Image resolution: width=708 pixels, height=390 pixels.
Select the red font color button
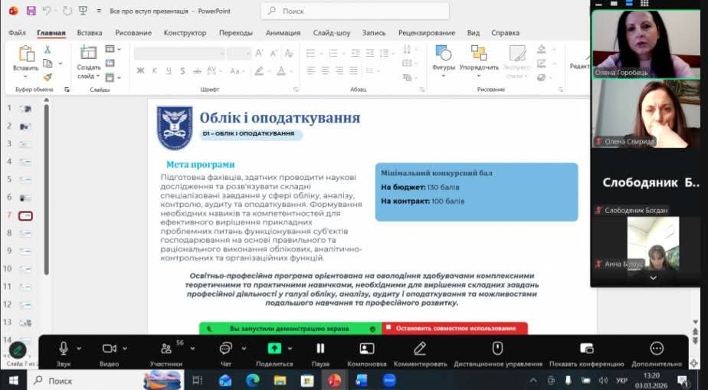coord(281,70)
